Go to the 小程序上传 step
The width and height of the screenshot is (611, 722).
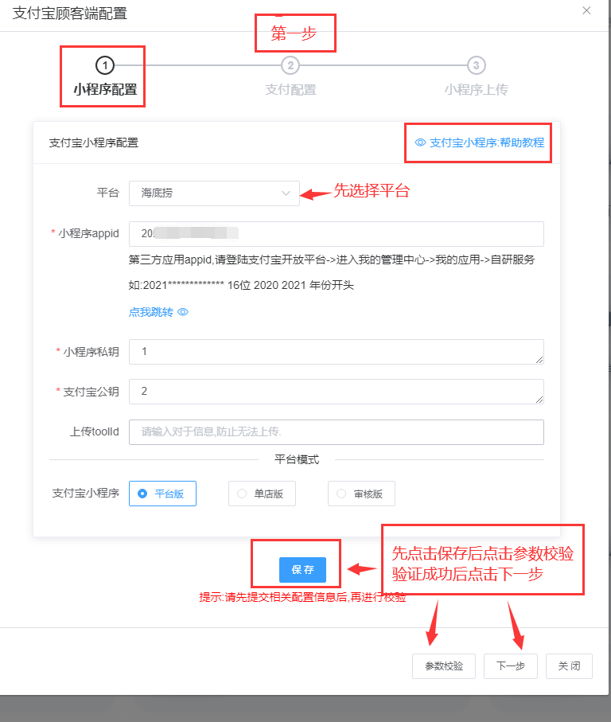pyautogui.click(x=477, y=89)
